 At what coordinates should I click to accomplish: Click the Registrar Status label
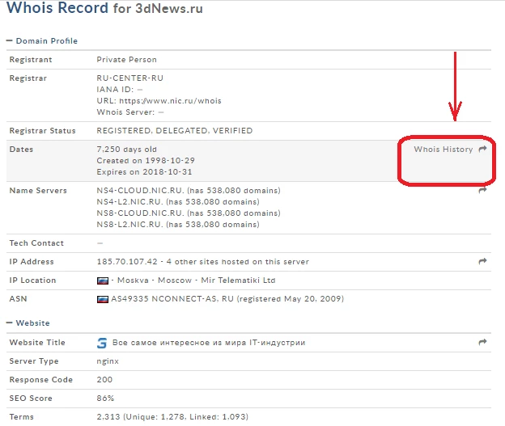pyautogui.click(x=43, y=131)
